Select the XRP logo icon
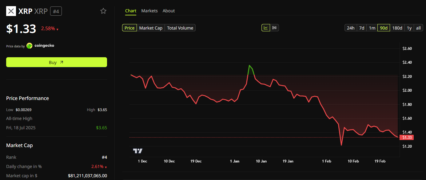426x180 pixels. click(11, 11)
